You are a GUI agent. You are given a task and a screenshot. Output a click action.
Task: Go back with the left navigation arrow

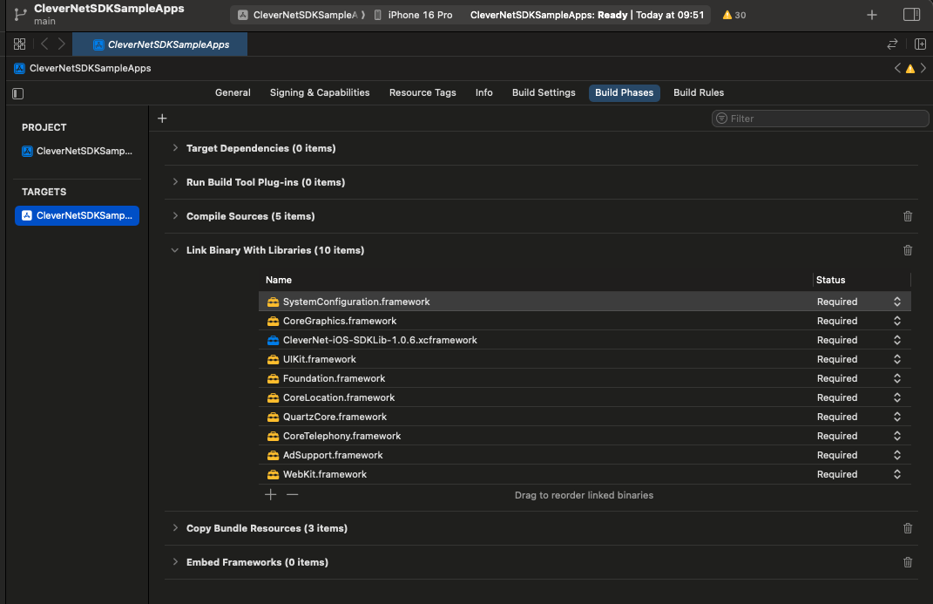tap(44, 44)
